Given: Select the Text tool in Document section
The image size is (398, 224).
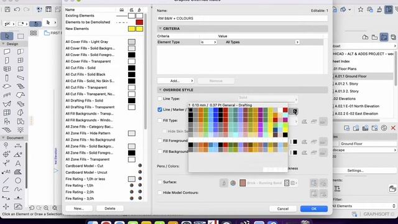Looking at the screenshot, I should point(18,163).
